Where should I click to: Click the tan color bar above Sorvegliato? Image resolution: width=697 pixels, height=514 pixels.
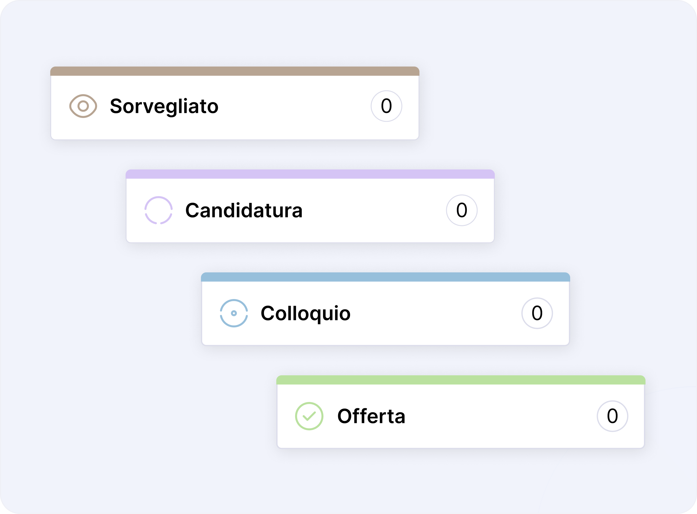235,71
